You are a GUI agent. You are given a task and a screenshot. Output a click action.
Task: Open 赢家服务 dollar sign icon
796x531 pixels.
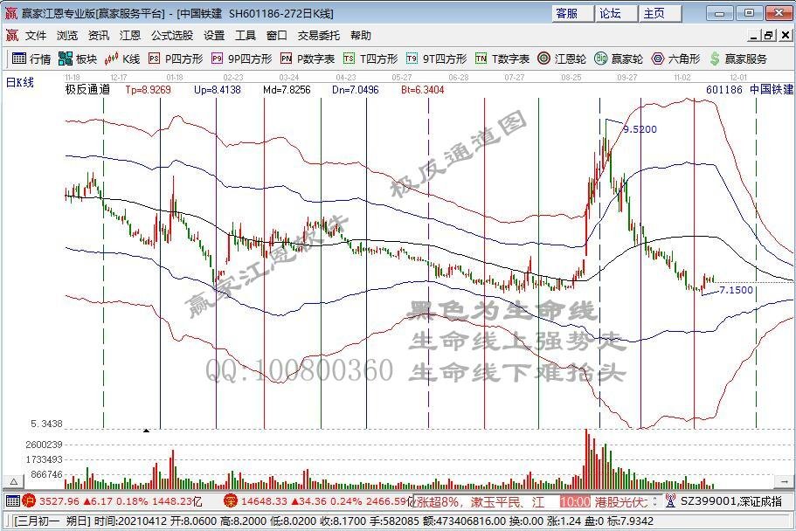coord(715,59)
